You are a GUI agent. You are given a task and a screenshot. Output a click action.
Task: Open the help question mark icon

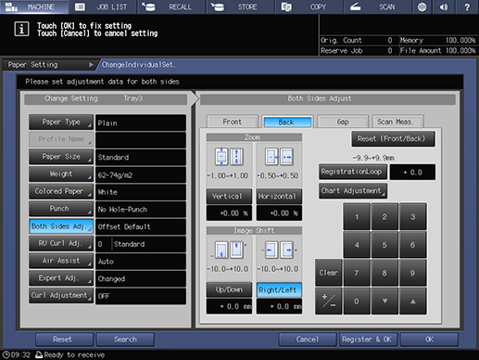pos(467,6)
